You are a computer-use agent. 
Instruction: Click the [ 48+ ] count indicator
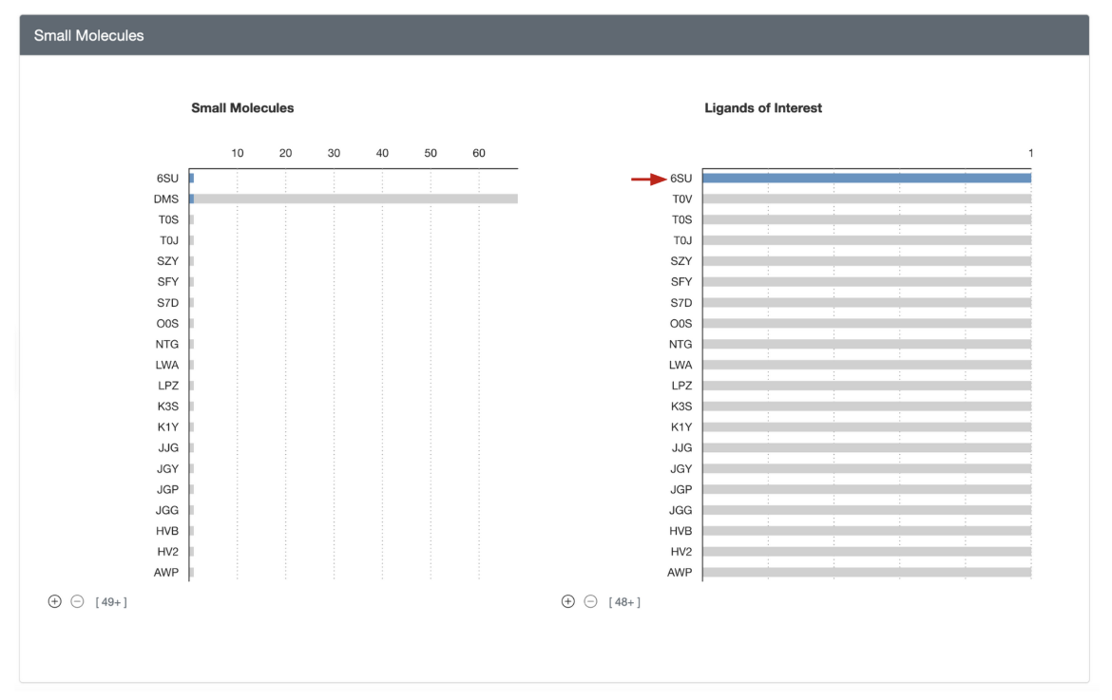(x=624, y=602)
